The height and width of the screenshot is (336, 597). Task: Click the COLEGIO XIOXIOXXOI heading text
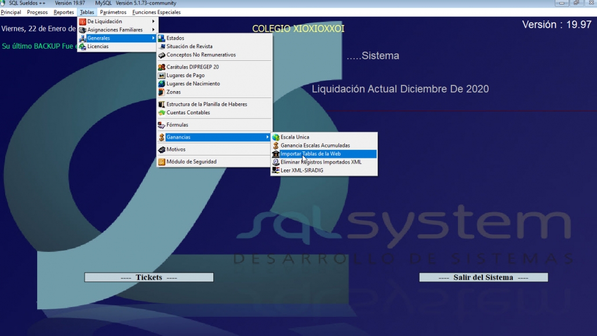point(298,29)
